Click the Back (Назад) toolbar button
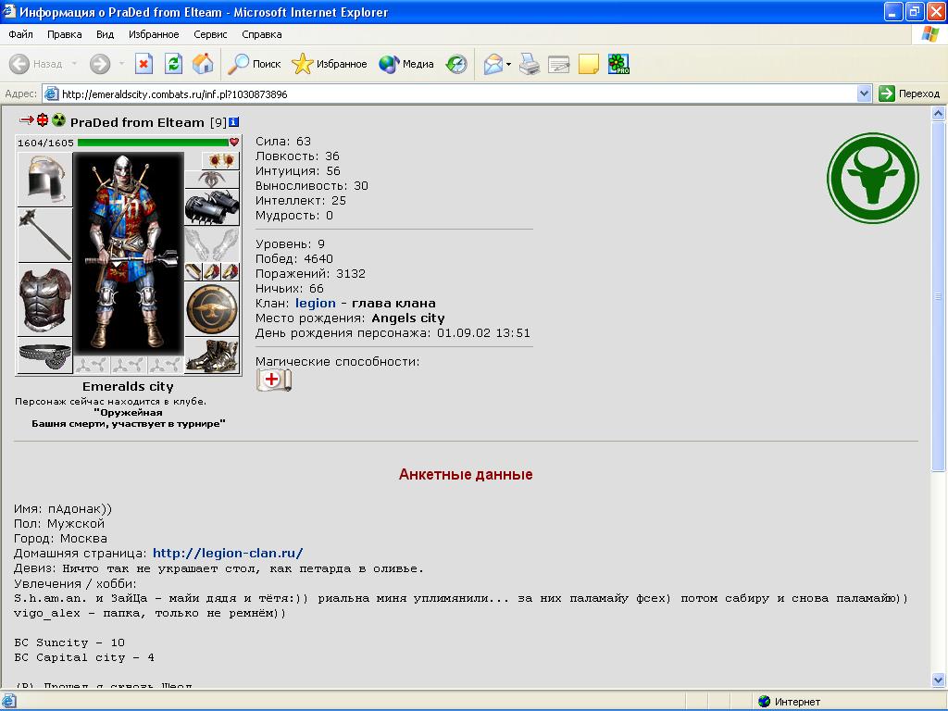 [x=36, y=64]
